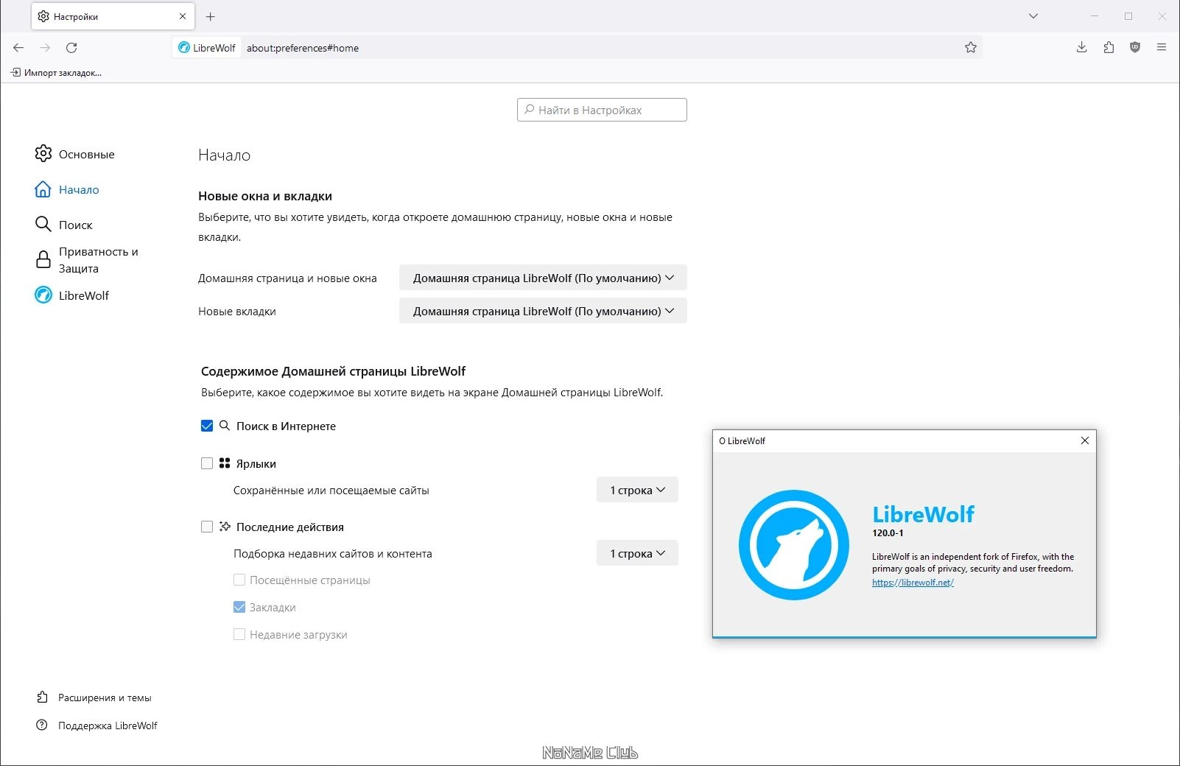1180x766 pixels.
Task: Click the Приватность lock icon
Action: pos(43,259)
